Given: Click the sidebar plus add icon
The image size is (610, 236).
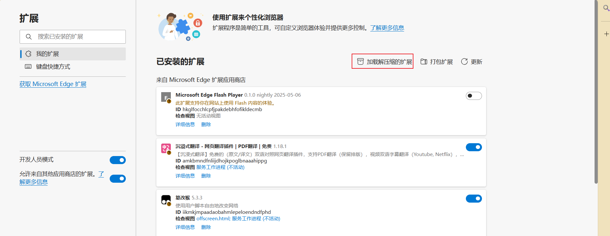Looking at the screenshot, I should (x=606, y=34).
